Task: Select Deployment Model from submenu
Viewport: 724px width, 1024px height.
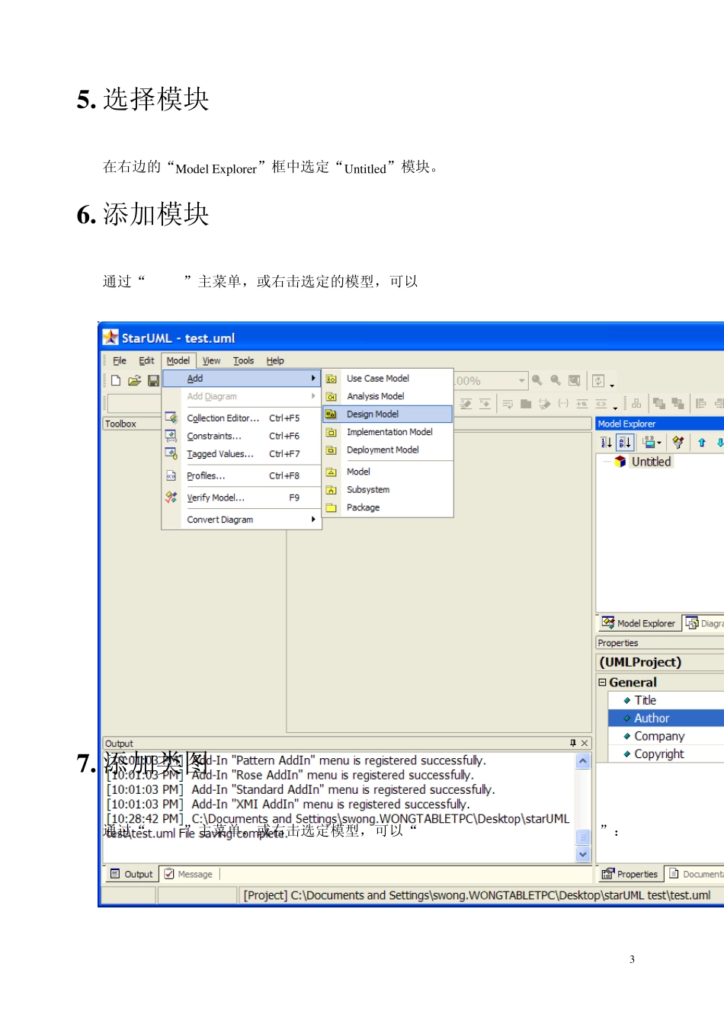Action: [x=388, y=450]
